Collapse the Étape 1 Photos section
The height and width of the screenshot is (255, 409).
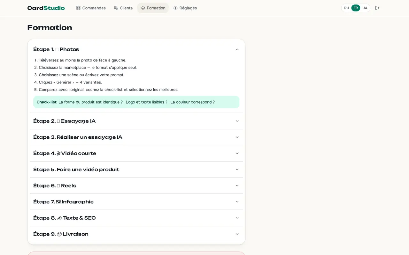tap(237, 49)
